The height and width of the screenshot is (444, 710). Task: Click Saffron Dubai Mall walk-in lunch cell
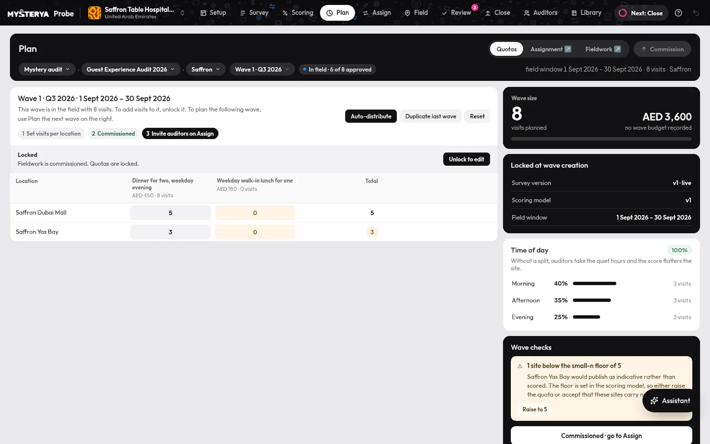coord(255,213)
